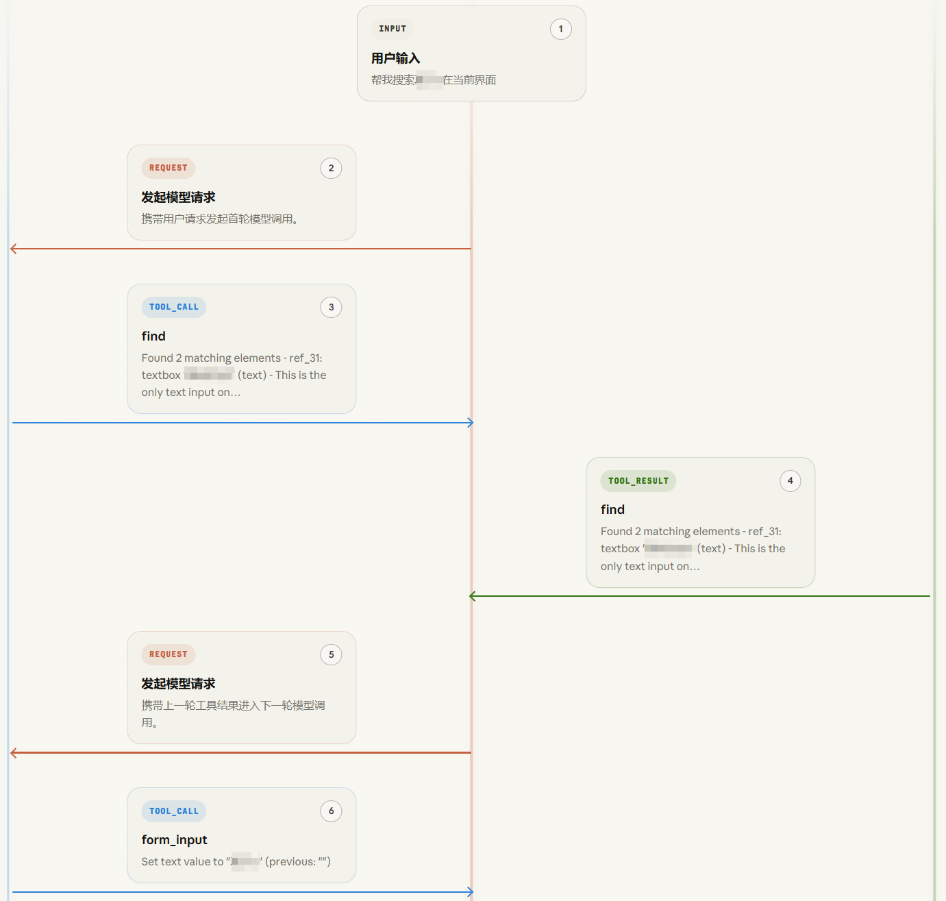Select "发起模型请求" title in step 5 card

point(178,684)
